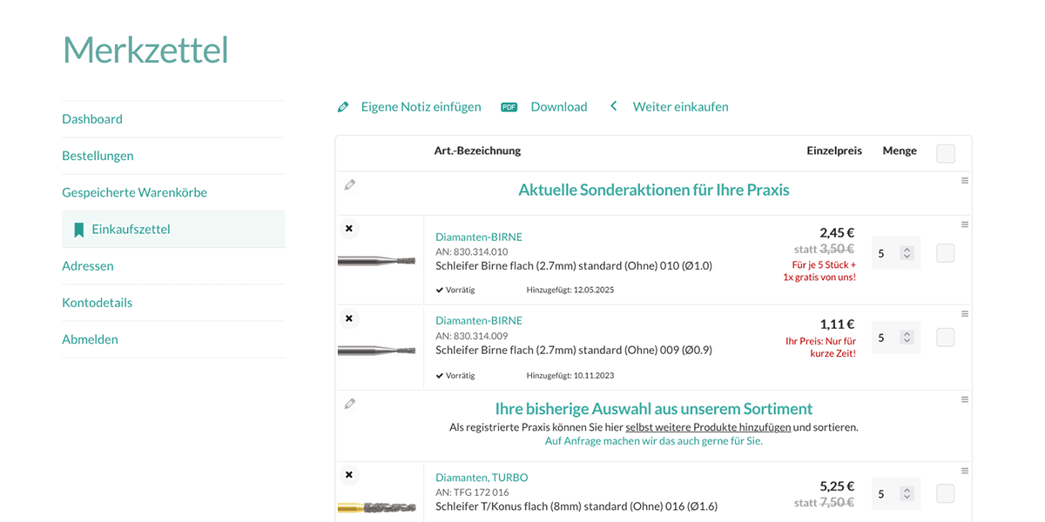Edit the Aktuelle Sonderaktionen heading with pencil

click(350, 184)
